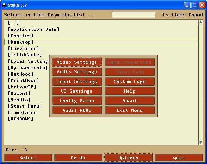Click the Stella title bar icon
Image resolution: width=207 pixels, height=164 pixels.
pyautogui.click(x=4, y=5)
